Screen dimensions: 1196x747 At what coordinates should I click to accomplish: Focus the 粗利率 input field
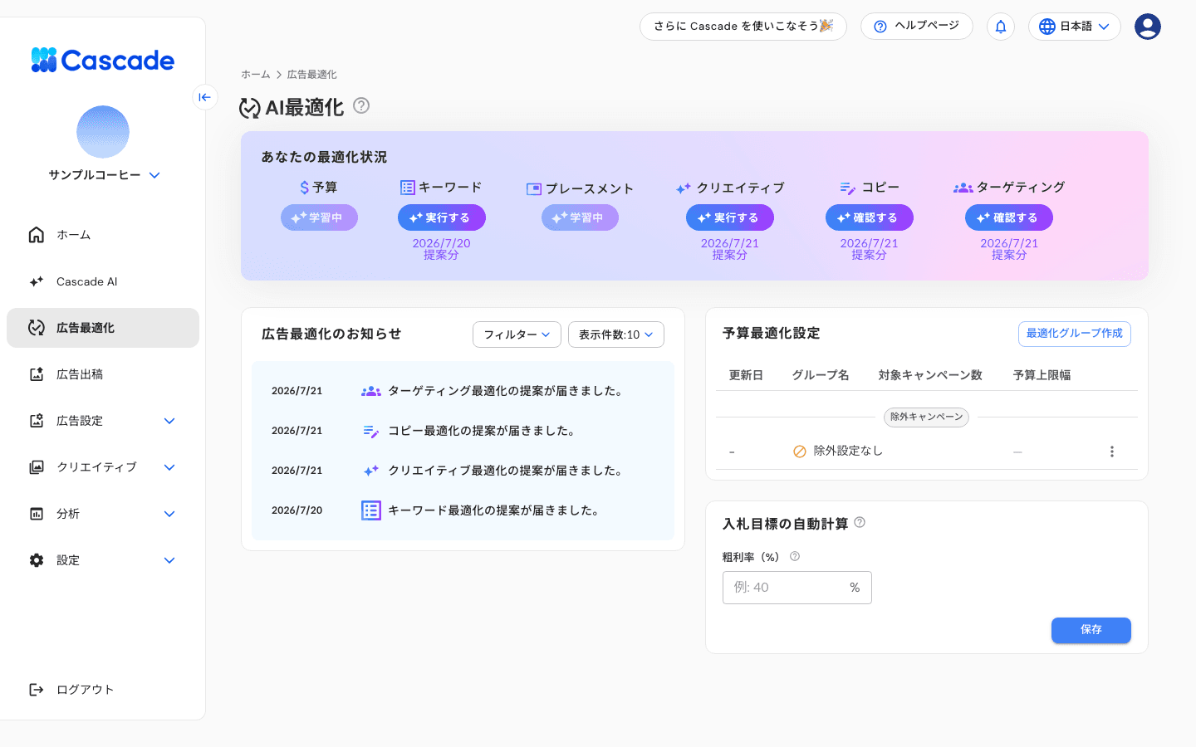pos(797,588)
